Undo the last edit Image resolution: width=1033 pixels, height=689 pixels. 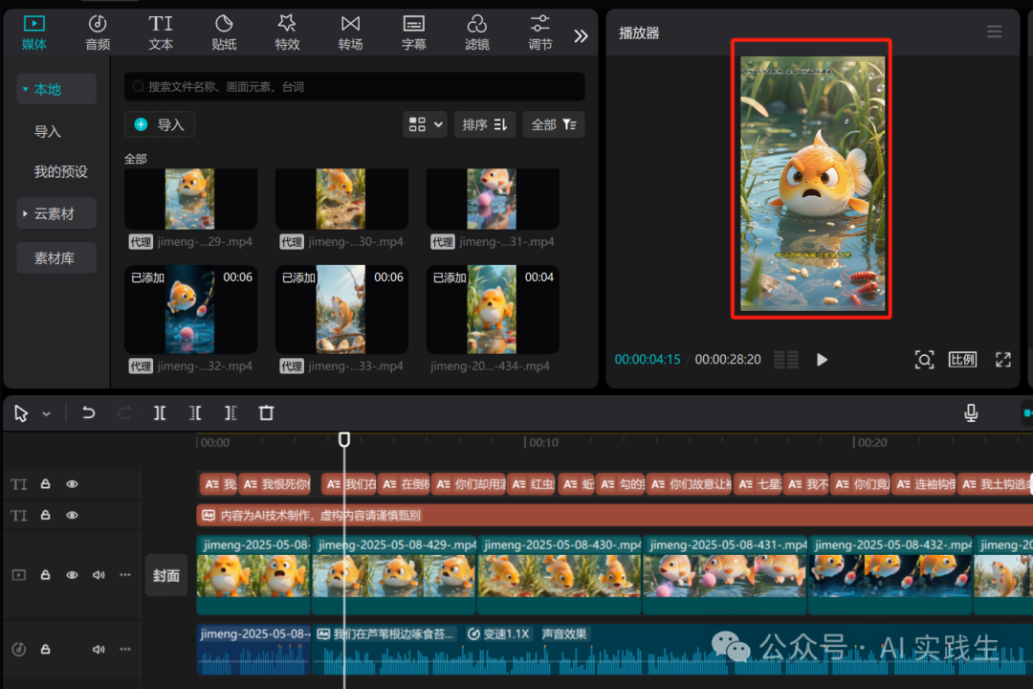(x=88, y=413)
